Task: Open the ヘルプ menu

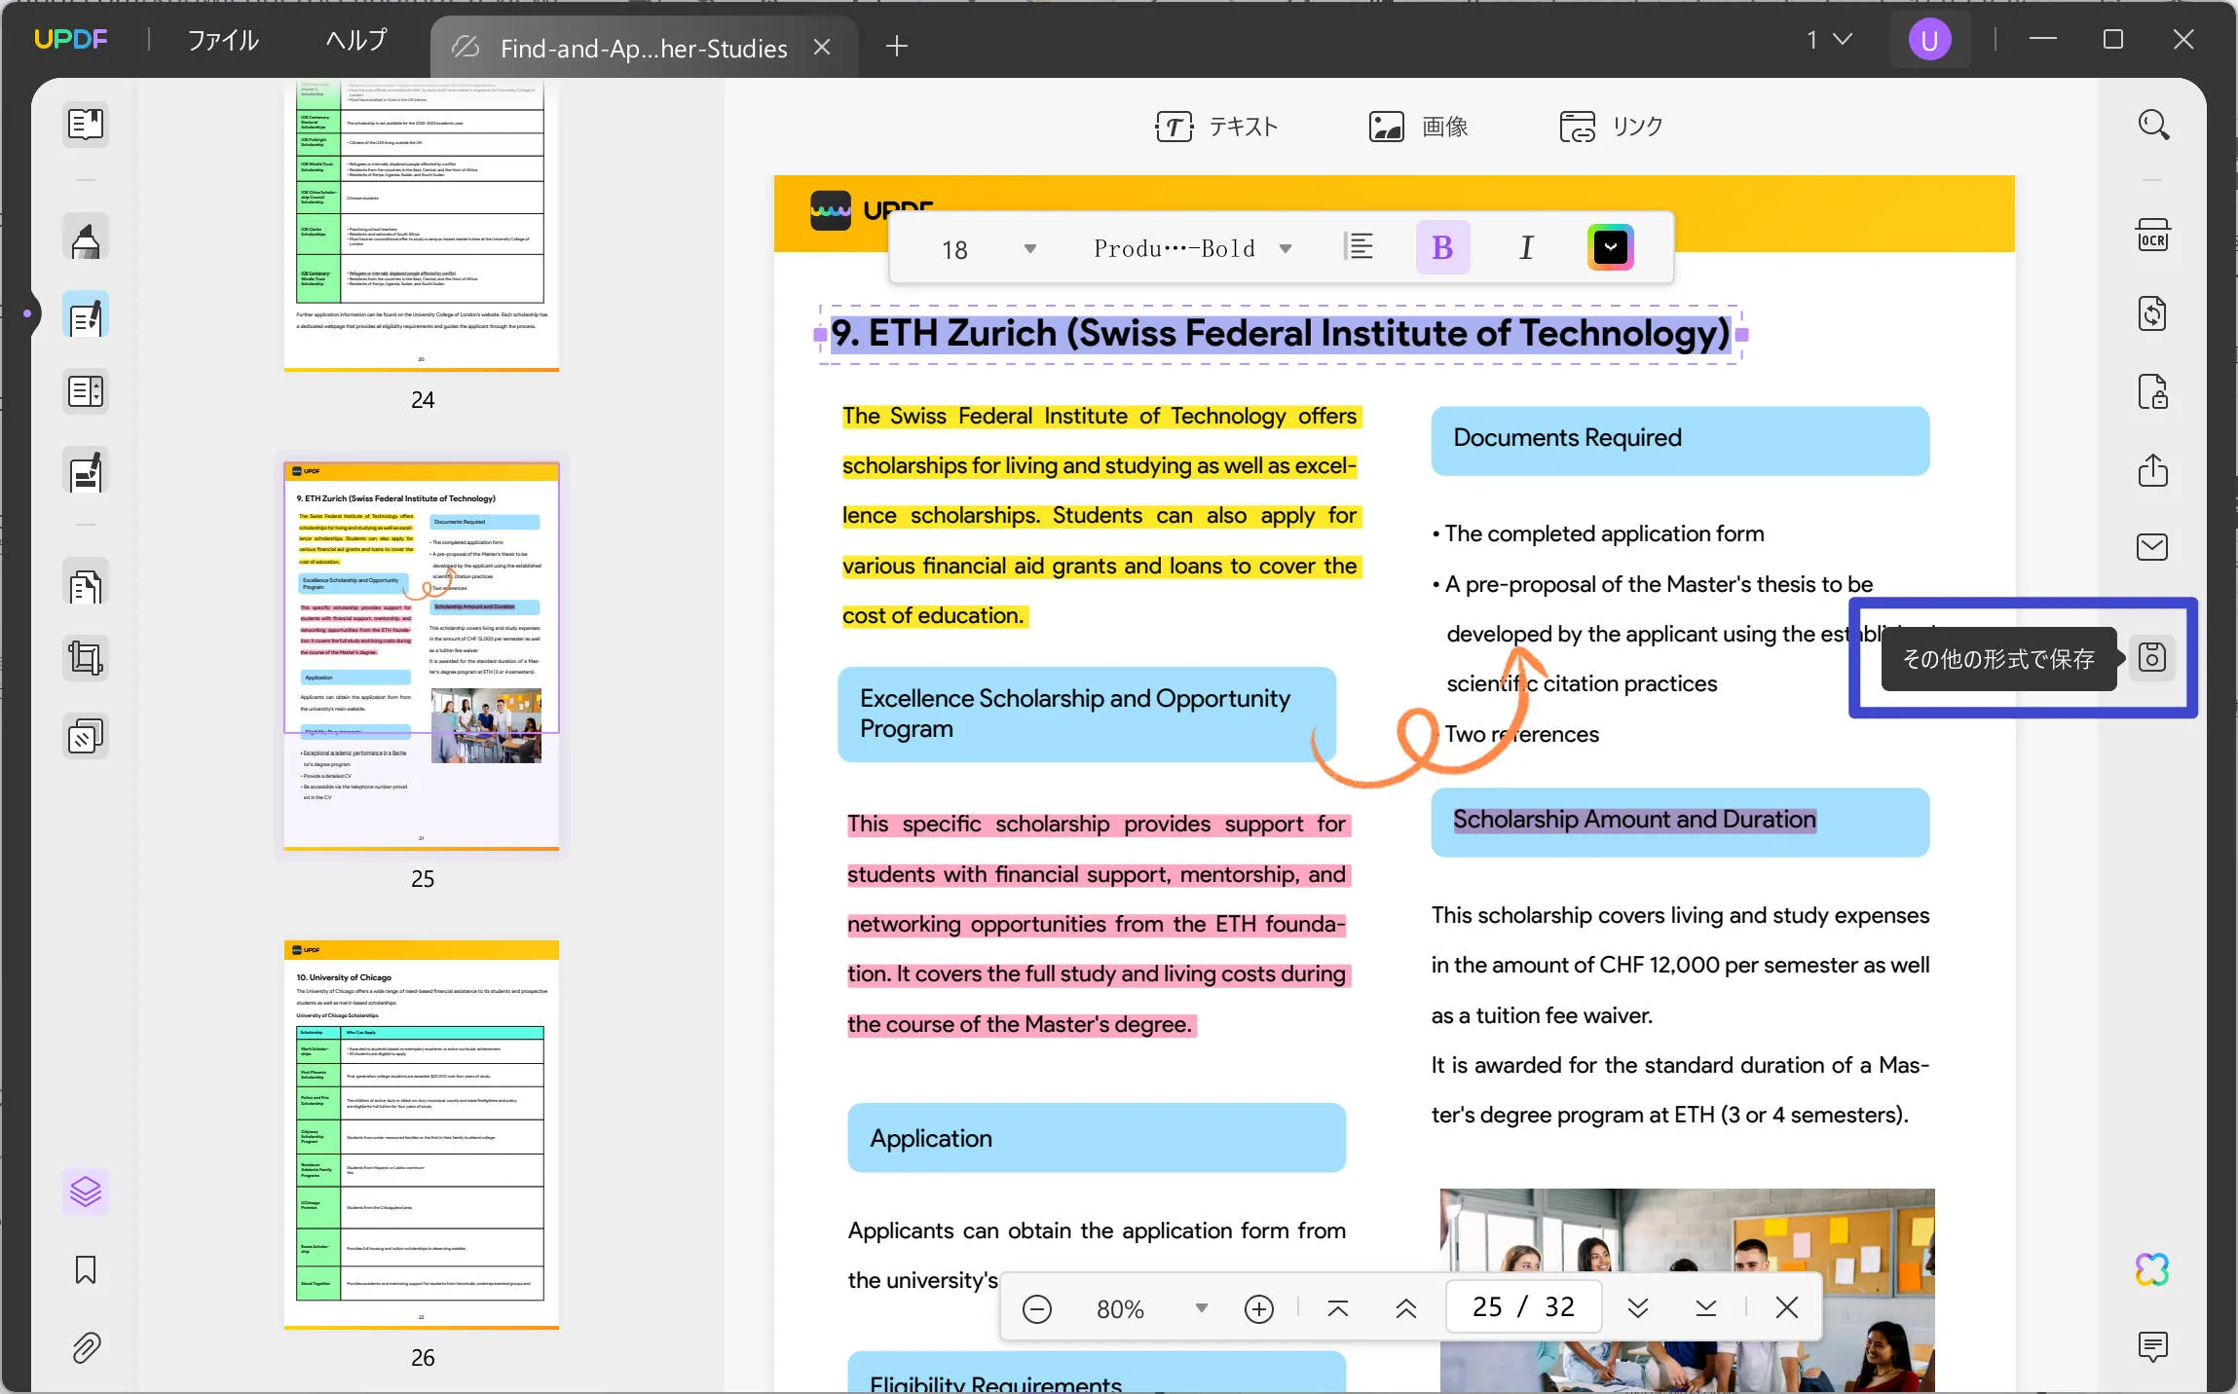Action: 356,40
